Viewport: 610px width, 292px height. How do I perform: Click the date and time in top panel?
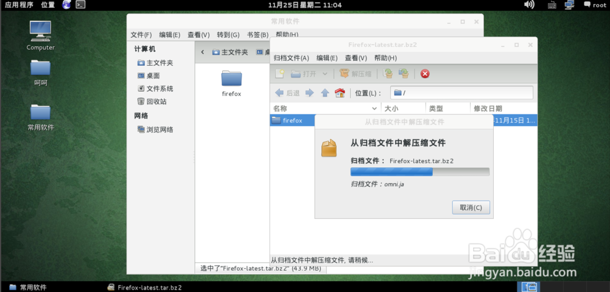click(305, 5)
